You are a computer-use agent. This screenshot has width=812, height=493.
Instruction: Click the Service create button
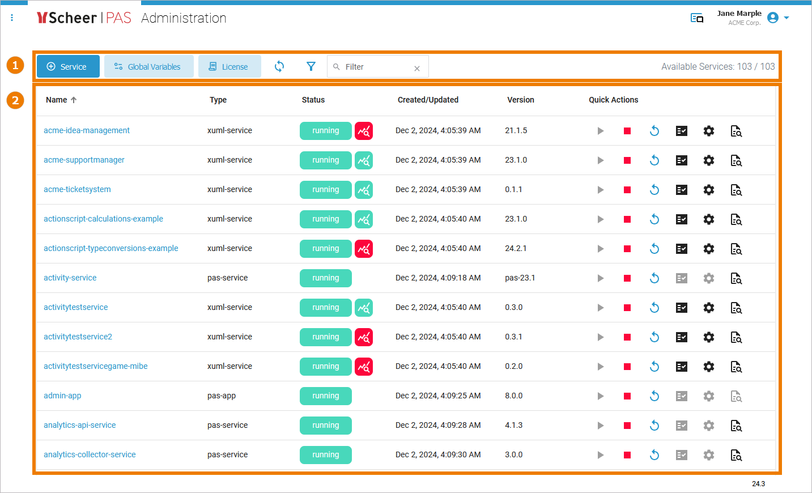click(x=68, y=66)
